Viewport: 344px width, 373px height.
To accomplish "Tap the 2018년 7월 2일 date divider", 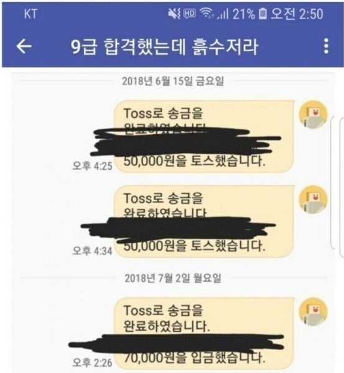I will pos(173,278).
